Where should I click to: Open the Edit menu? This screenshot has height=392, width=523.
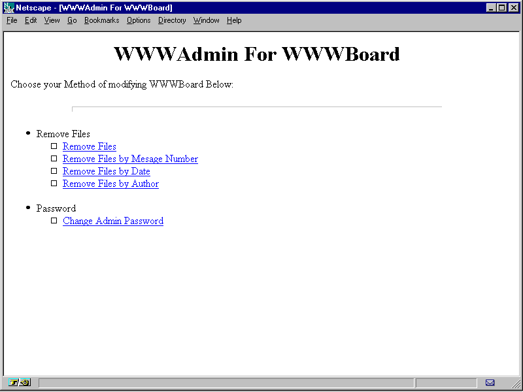[31, 20]
